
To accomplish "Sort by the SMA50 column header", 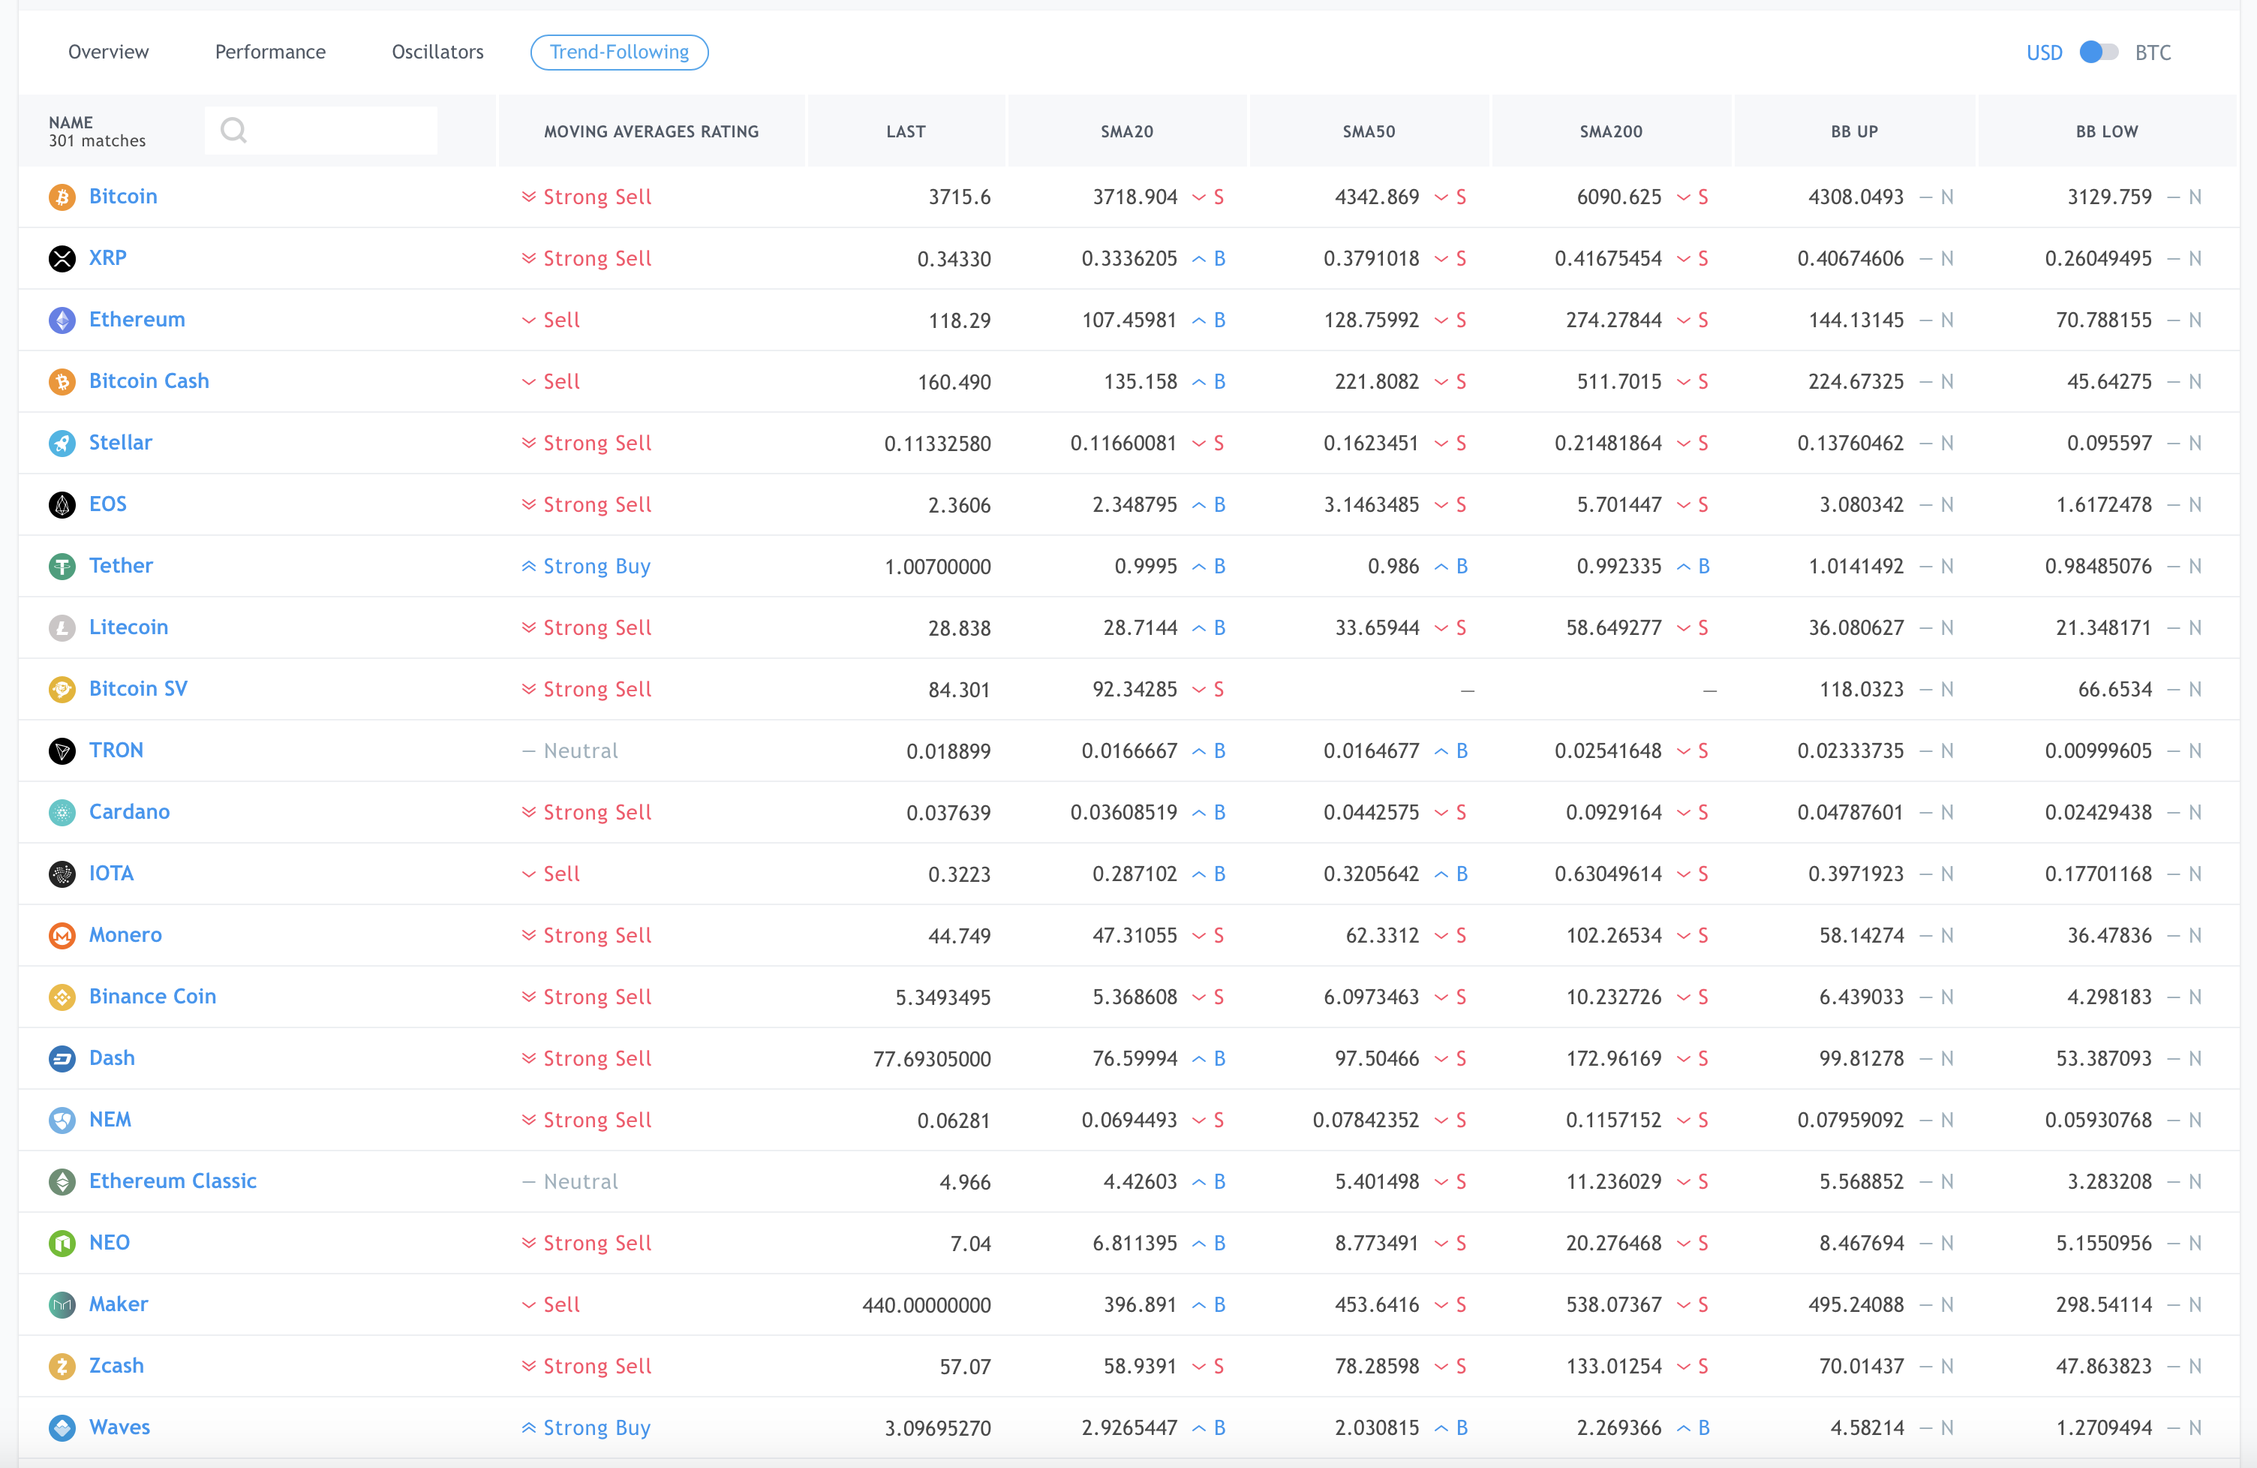I will [1369, 132].
